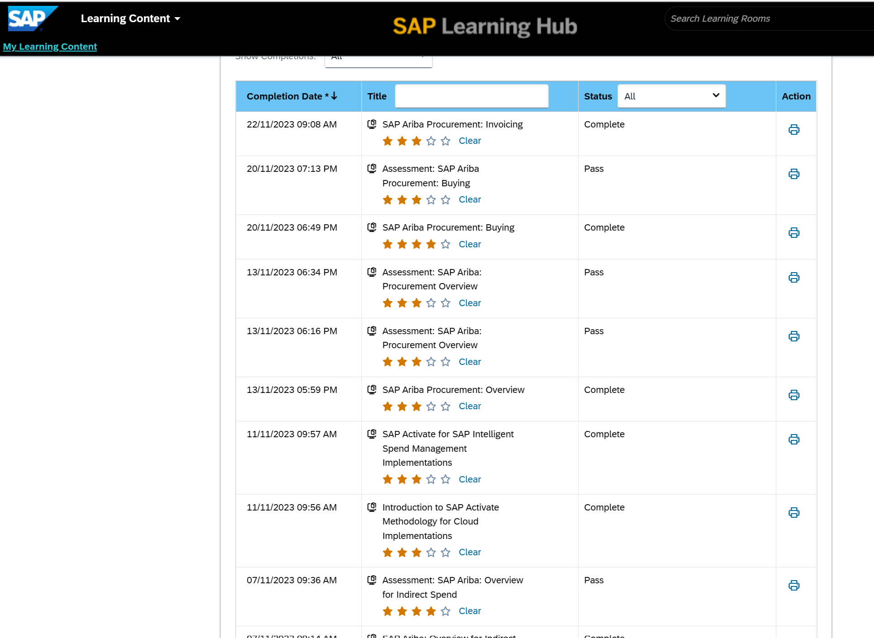Select date 20/11/2023 07:13 PM
The width and height of the screenshot is (874, 638).
click(x=292, y=169)
